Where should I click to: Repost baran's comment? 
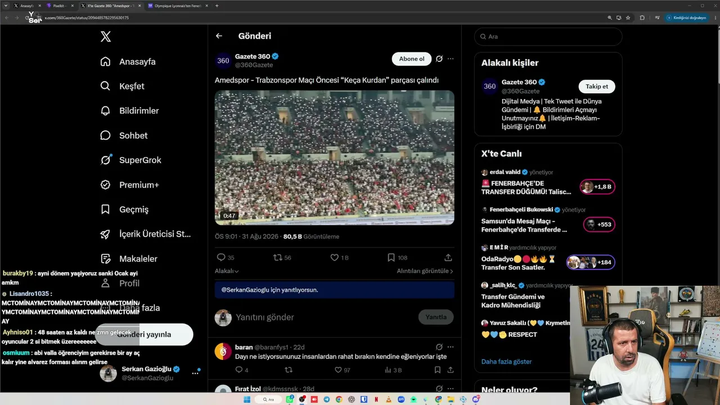pyautogui.click(x=289, y=370)
